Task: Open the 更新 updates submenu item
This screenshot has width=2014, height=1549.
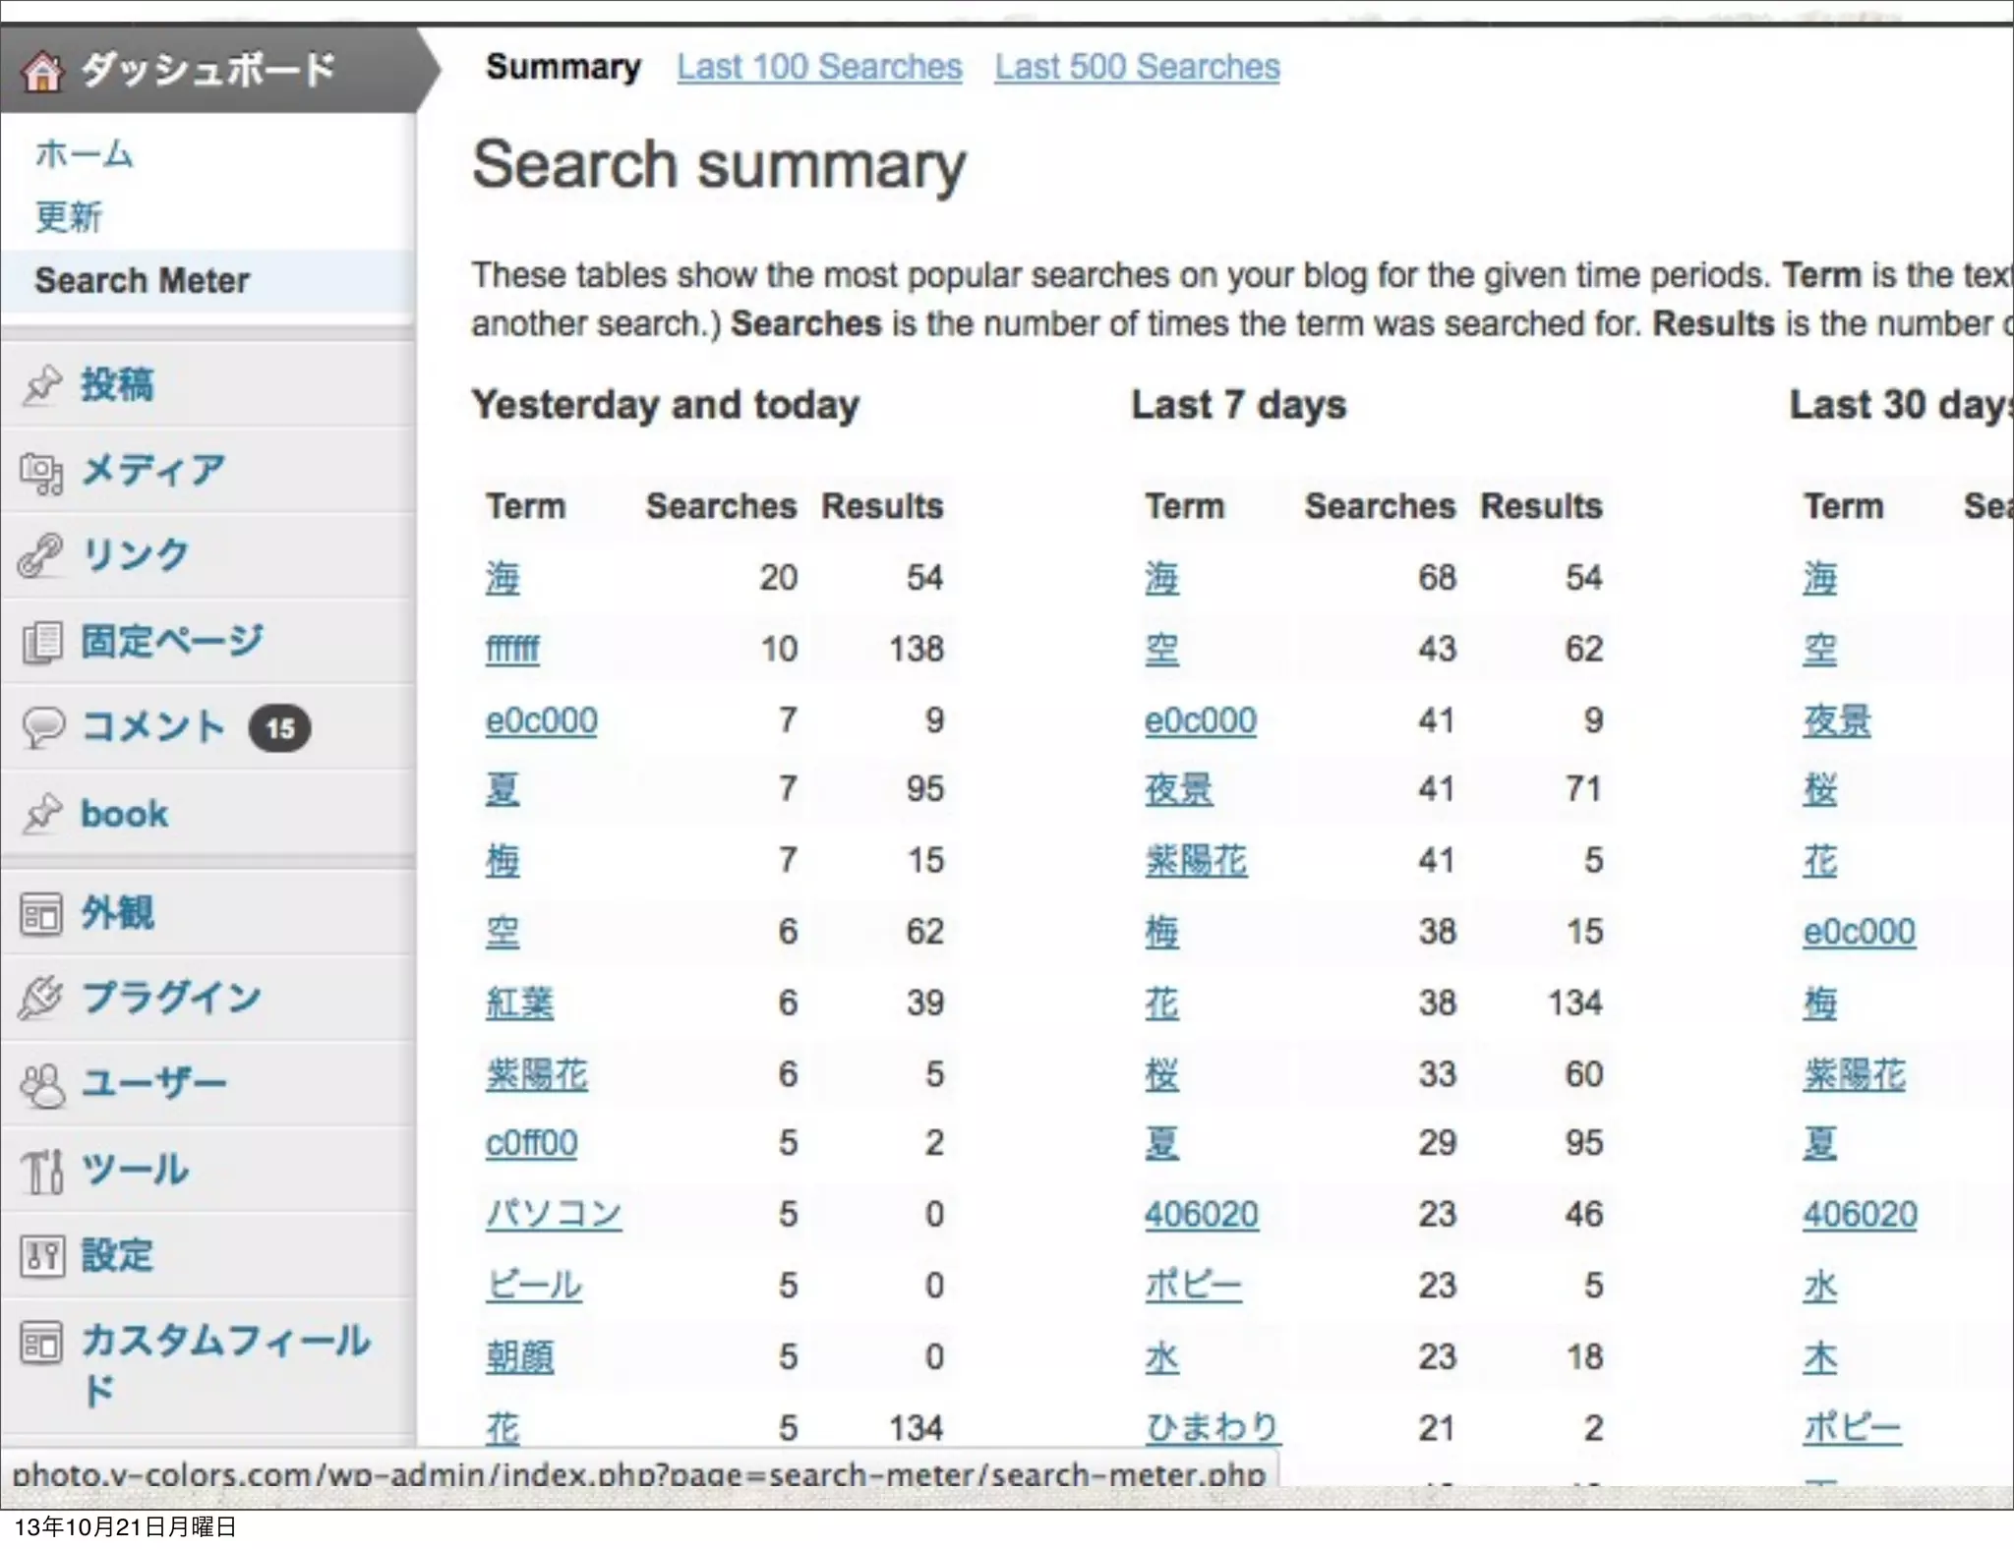Action: (x=69, y=217)
